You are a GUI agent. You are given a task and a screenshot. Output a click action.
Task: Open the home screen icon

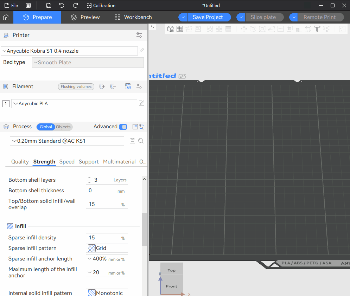click(x=6, y=17)
